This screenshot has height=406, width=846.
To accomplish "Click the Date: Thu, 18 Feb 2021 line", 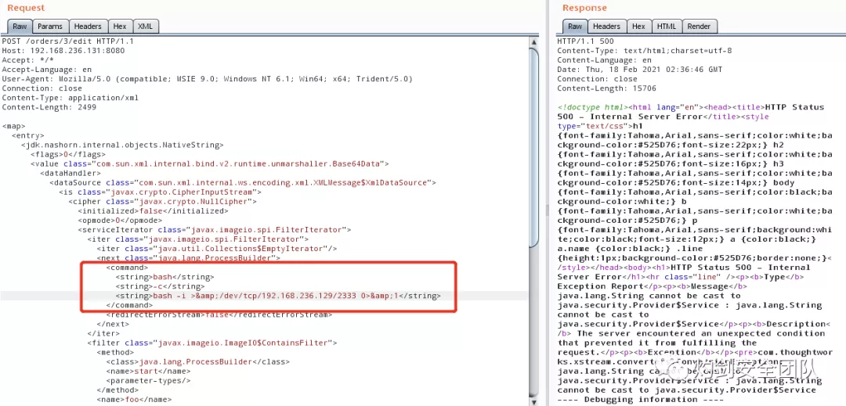I will (x=639, y=70).
